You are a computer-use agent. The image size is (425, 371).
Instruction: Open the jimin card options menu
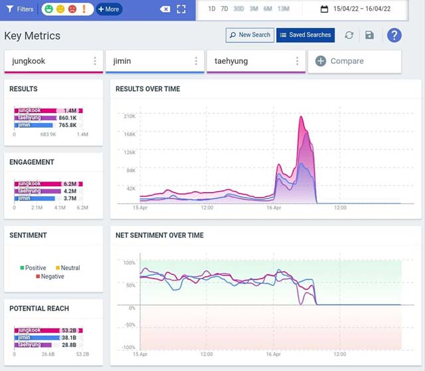[196, 61]
